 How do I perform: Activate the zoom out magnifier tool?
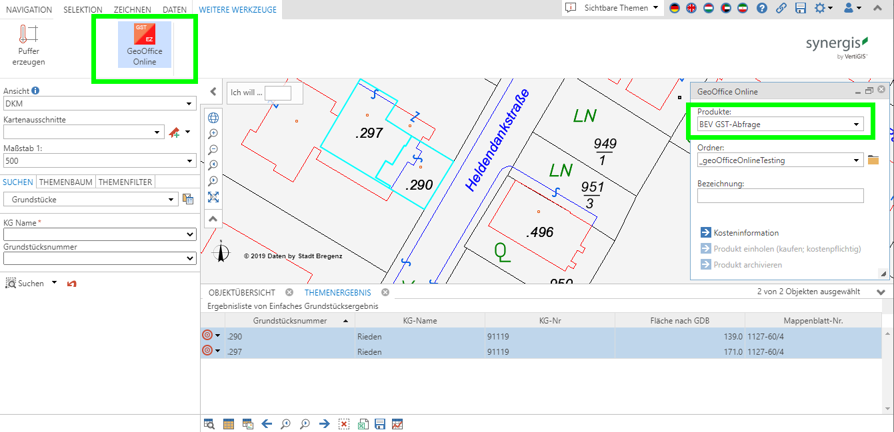213,149
